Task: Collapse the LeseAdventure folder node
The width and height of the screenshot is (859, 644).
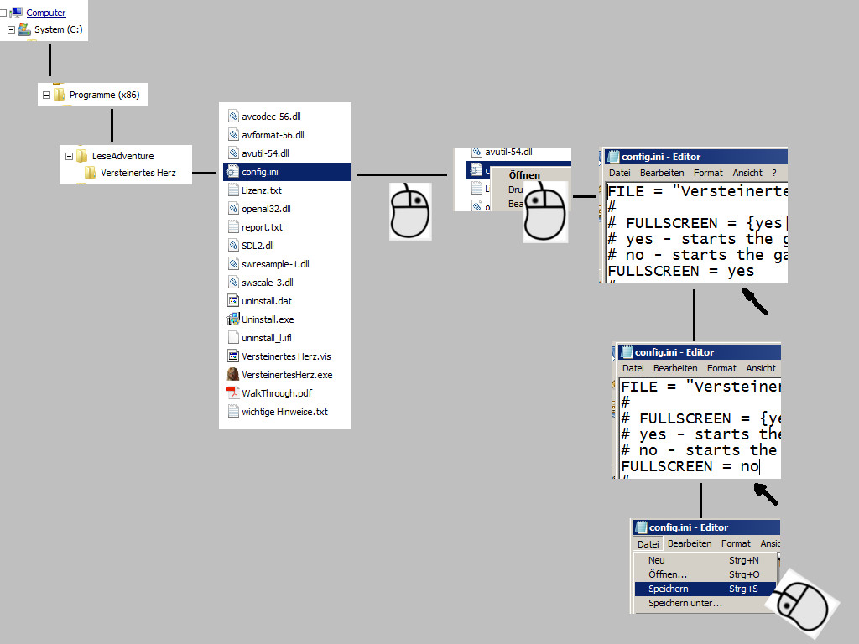Action: [69, 156]
